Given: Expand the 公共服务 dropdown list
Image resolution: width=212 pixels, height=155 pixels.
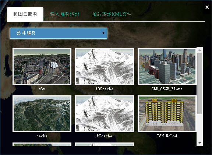Looking at the screenshot, I should click(x=59, y=33).
